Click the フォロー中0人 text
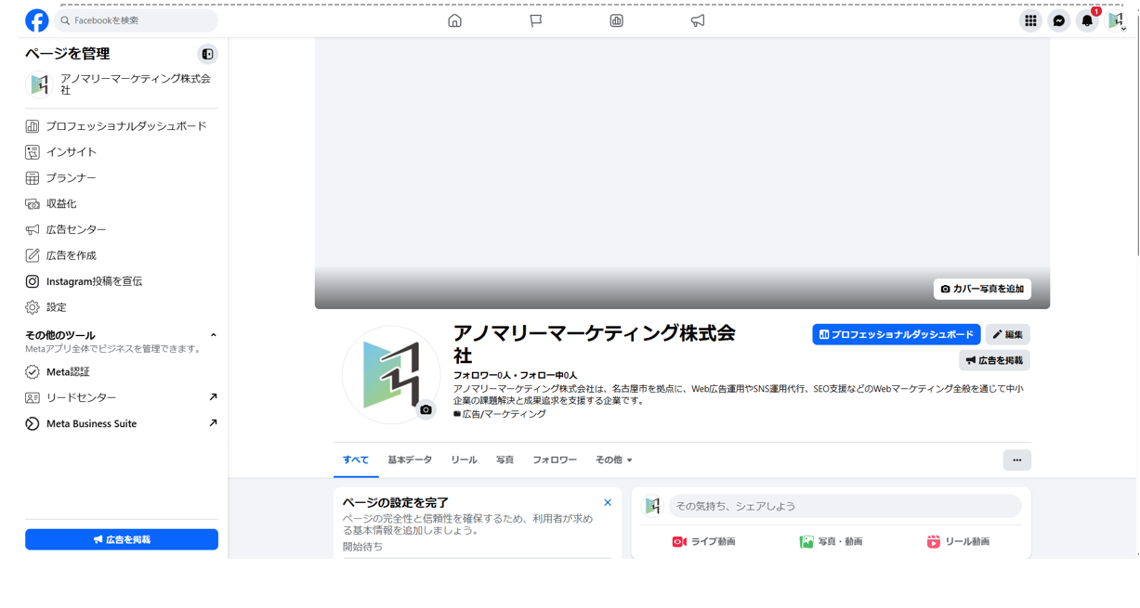 click(x=548, y=376)
